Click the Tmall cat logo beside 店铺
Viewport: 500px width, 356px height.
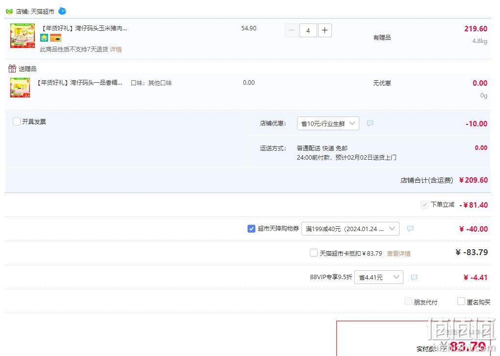(9, 12)
